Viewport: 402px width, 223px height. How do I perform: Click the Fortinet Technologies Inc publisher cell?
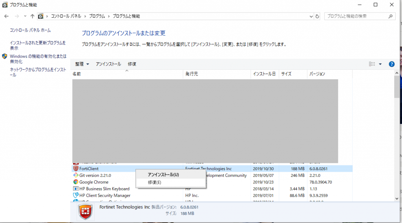[208, 169]
